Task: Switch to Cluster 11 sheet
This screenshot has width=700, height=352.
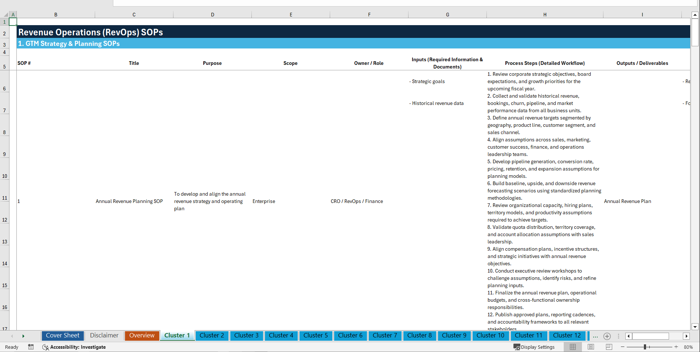Action: pos(528,336)
